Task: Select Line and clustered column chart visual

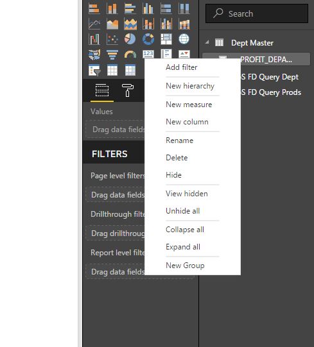Action: [166, 24]
